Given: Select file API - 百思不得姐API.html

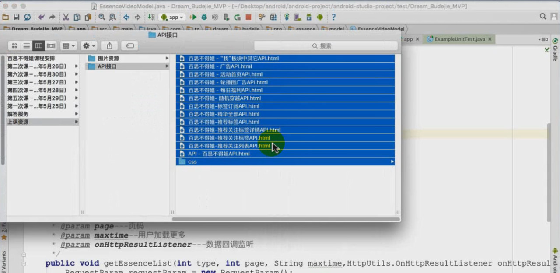Looking at the screenshot, I should pyautogui.click(x=285, y=154).
